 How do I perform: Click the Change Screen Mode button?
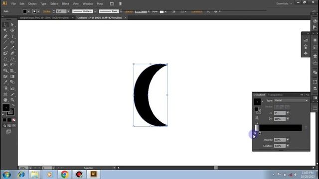(8, 132)
